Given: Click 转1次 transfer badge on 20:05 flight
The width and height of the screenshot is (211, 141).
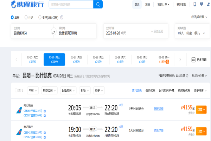Looking at the screenshot, I should point(93,108).
